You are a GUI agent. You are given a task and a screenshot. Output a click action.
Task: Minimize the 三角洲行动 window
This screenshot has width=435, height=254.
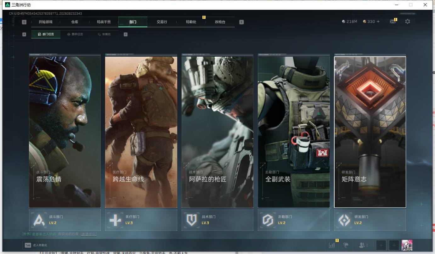396,5
